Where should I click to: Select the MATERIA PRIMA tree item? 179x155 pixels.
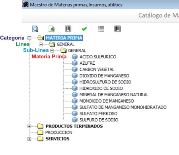coord(64,38)
